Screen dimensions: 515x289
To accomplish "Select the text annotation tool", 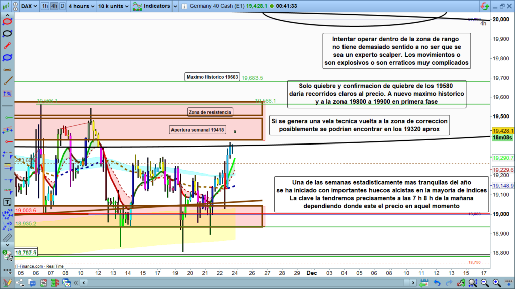I will pyautogui.click(x=7, y=202).
